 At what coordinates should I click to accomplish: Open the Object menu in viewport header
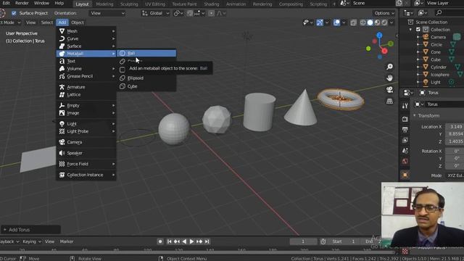tap(78, 22)
